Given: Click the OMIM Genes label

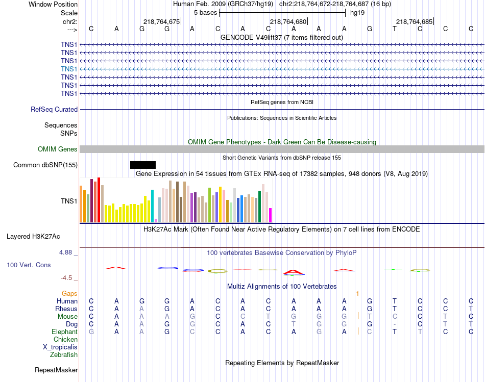Looking at the screenshot, I should (x=57, y=149).
